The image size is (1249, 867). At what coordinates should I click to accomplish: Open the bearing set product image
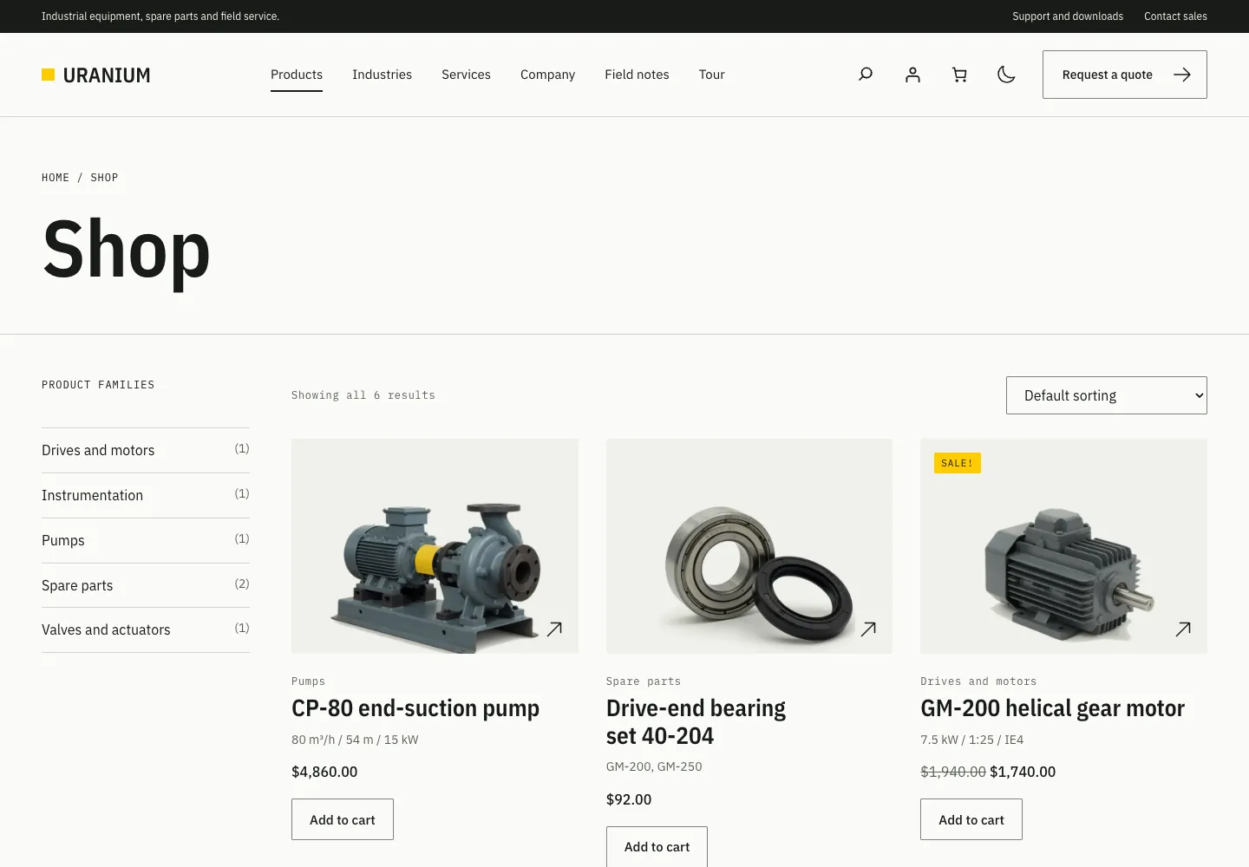tap(749, 546)
